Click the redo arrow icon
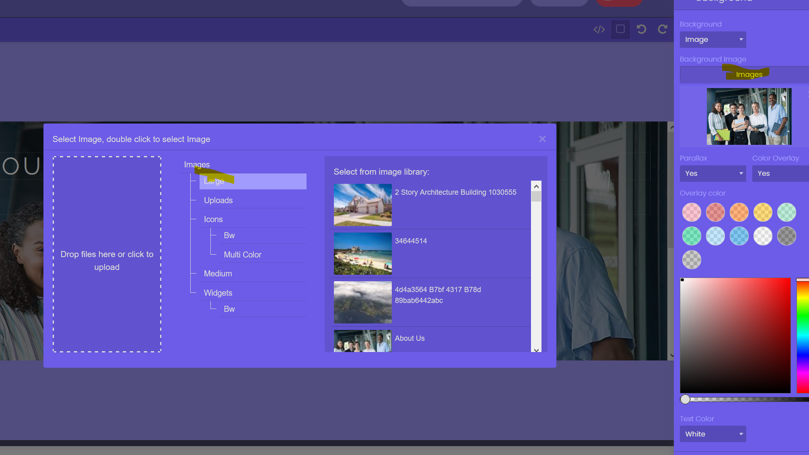Screen dimensions: 809x455 pos(662,29)
